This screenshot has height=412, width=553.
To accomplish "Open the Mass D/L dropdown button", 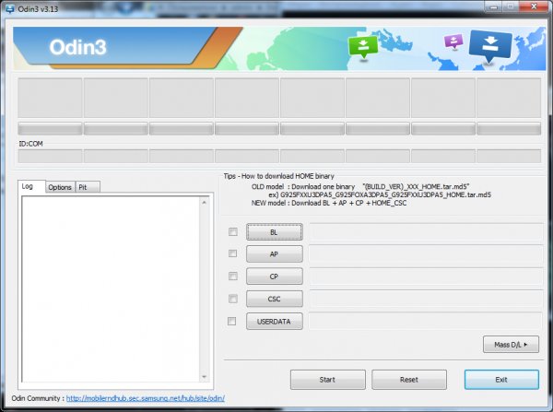I will [x=511, y=345].
